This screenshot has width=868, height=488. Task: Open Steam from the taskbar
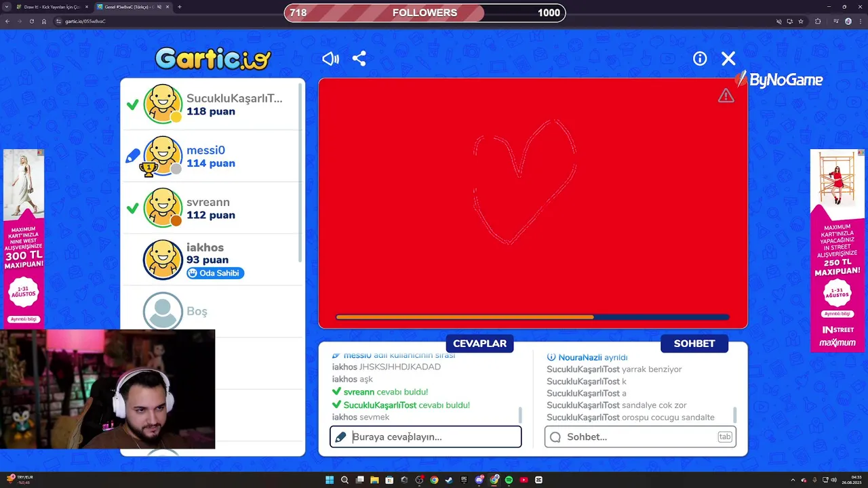point(449,480)
